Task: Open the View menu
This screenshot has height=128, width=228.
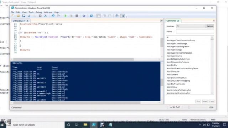Action: 24,12
